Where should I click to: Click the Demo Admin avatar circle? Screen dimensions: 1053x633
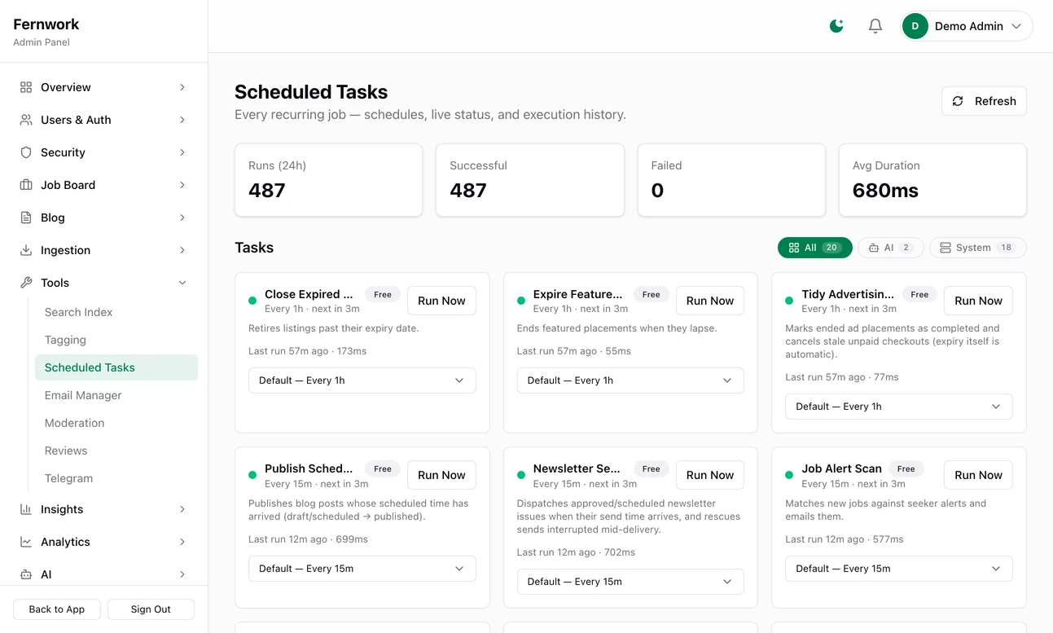point(915,26)
